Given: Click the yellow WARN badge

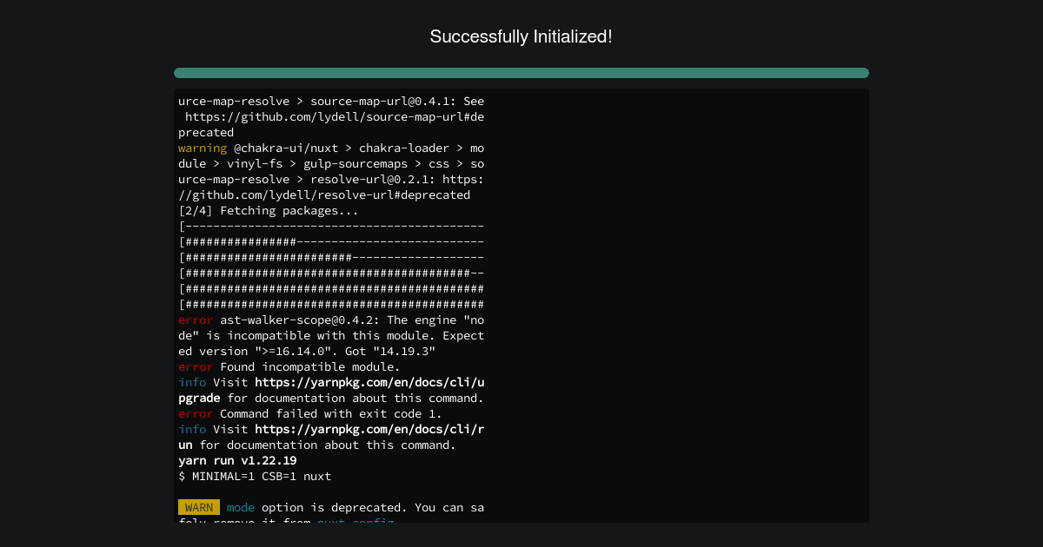Looking at the screenshot, I should click(199, 507).
